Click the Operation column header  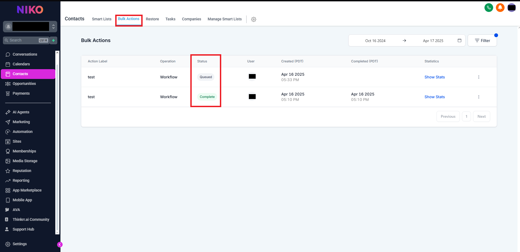168,61
